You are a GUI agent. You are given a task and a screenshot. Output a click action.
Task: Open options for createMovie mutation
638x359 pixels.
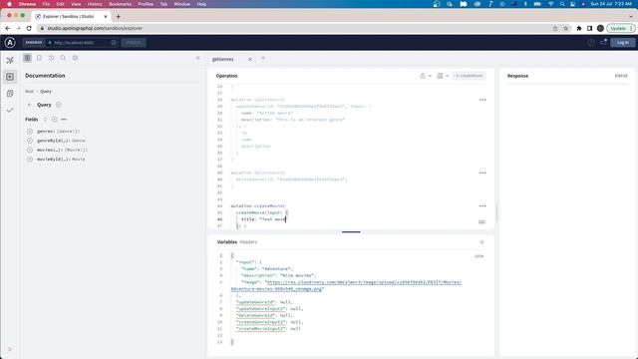482,206
